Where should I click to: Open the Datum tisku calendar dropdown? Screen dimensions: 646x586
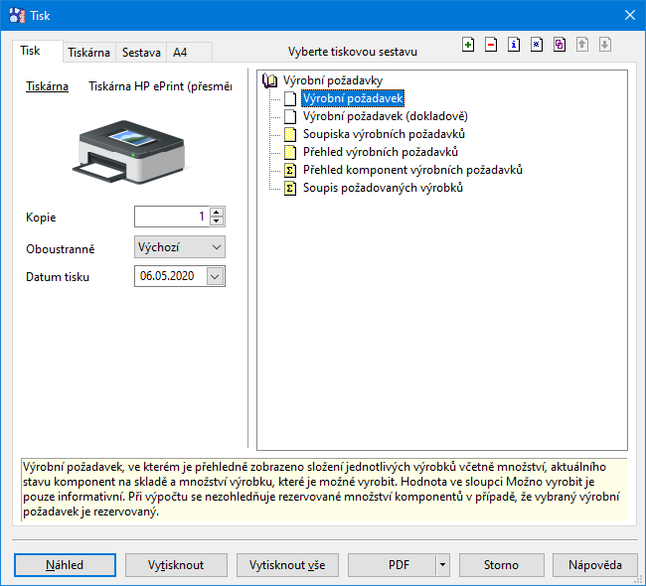[x=215, y=276]
